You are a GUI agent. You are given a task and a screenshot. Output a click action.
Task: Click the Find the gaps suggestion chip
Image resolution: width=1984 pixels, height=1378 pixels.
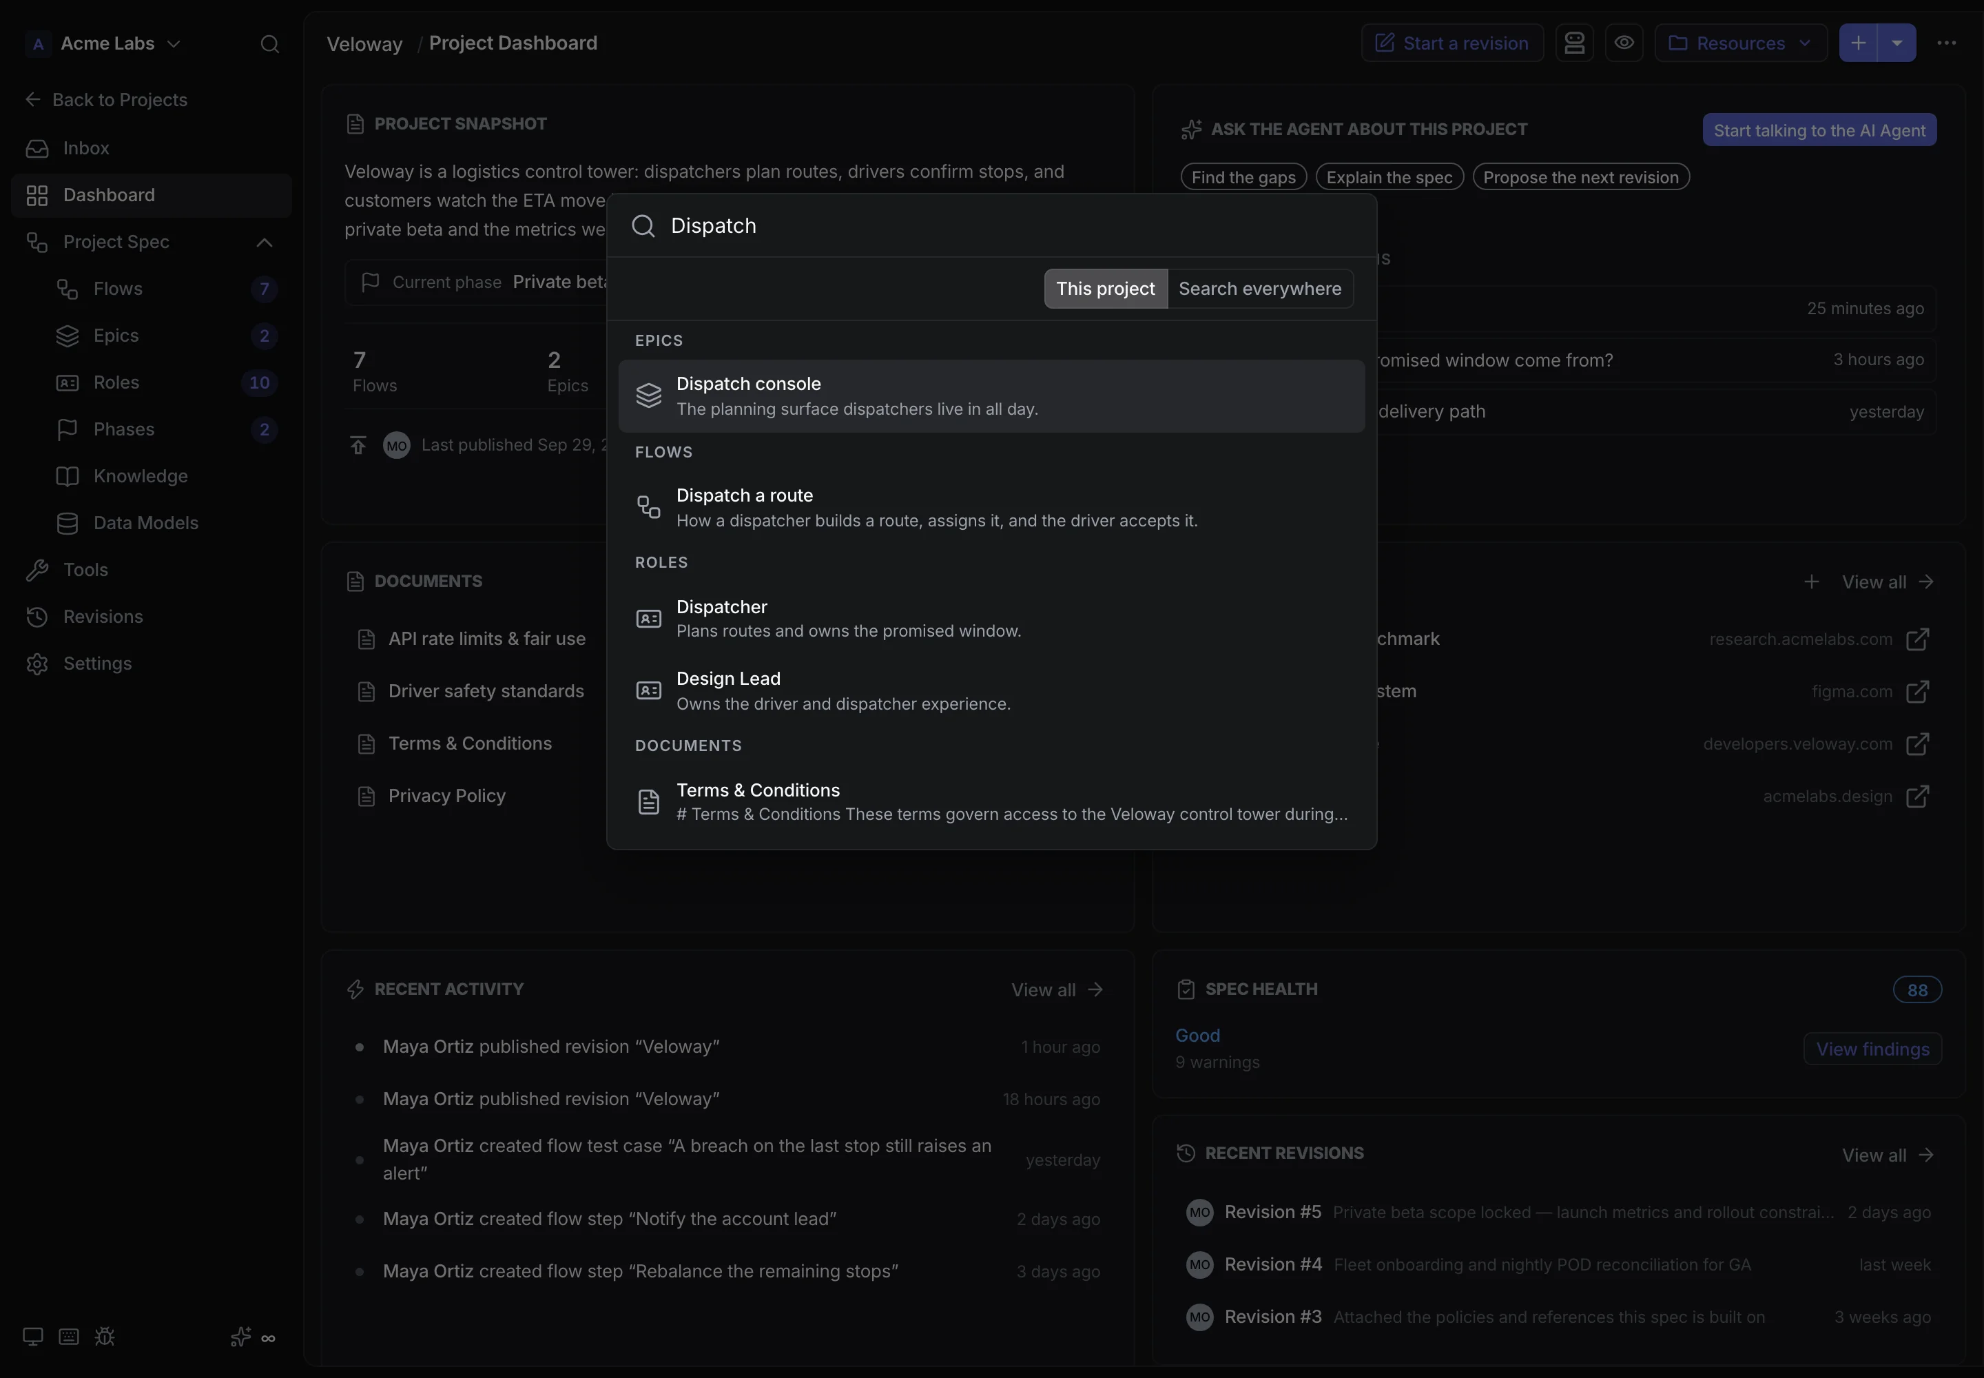pyautogui.click(x=1243, y=177)
